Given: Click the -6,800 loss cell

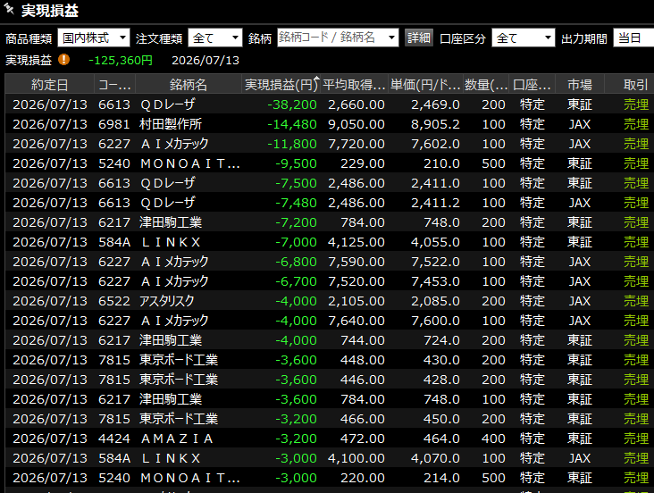Looking at the screenshot, I should pos(296,262).
